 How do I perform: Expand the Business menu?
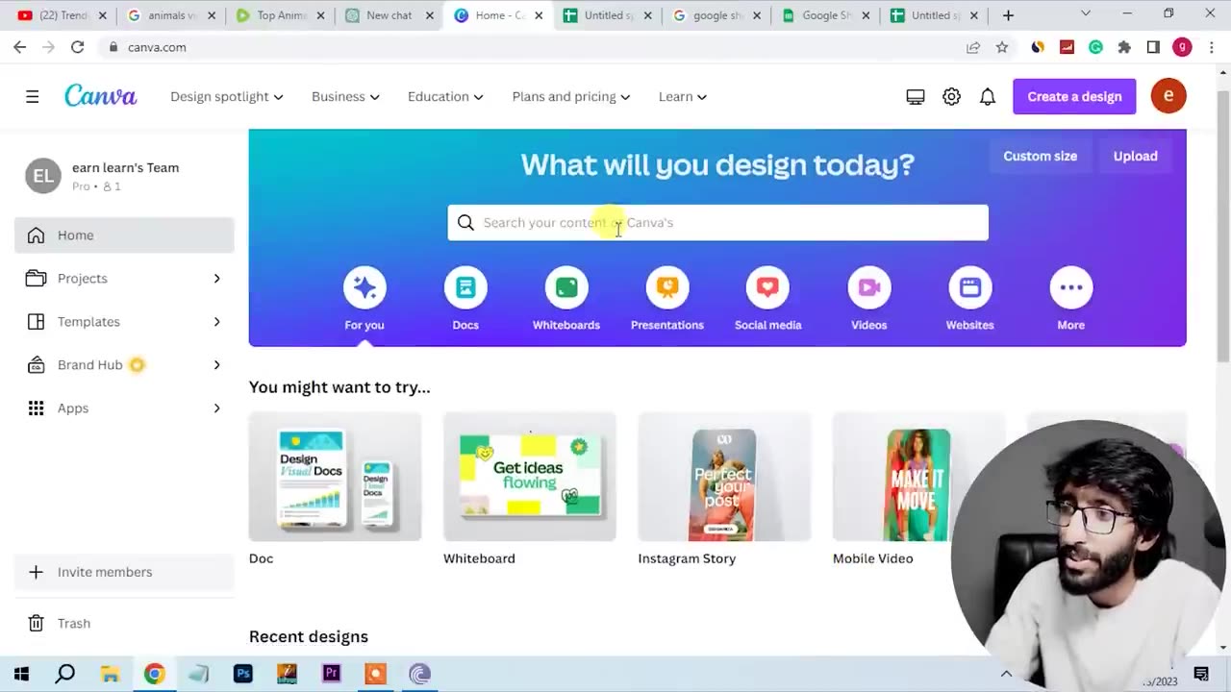[x=345, y=96]
